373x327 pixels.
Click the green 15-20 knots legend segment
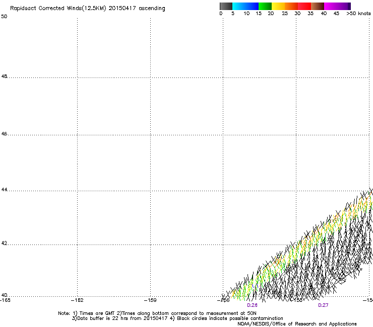(265, 6)
